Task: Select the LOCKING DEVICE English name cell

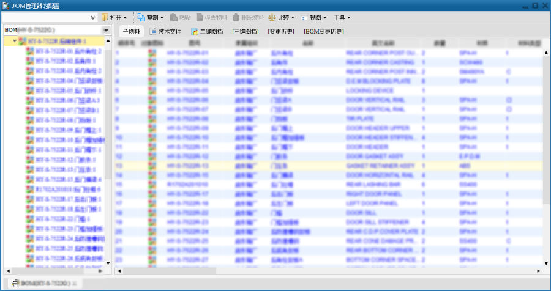Action: pyautogui.click(x=369, y=90)
